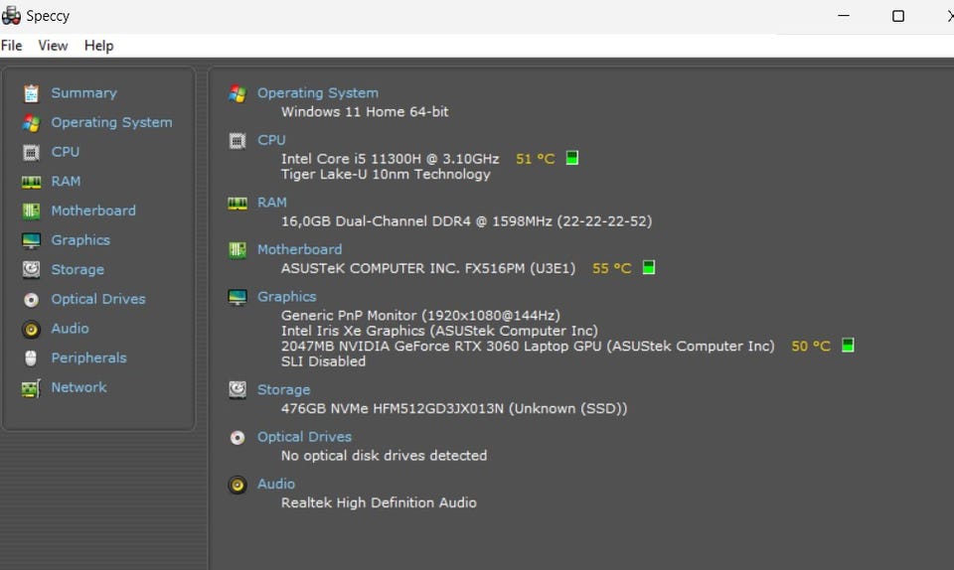This screenshot has width=954, height=570.
Task: Open Graphics section from sidebar
Action: pos(80,240)
